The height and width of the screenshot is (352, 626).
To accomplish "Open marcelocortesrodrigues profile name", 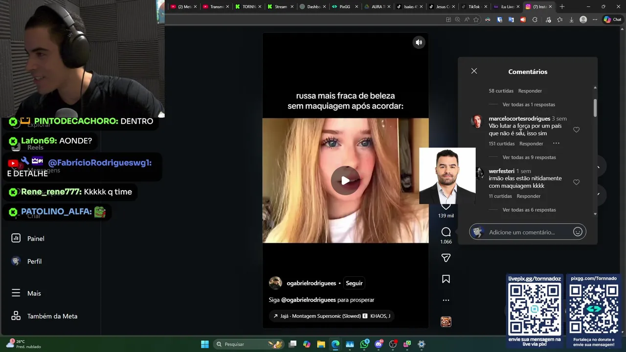I will 519,119.
